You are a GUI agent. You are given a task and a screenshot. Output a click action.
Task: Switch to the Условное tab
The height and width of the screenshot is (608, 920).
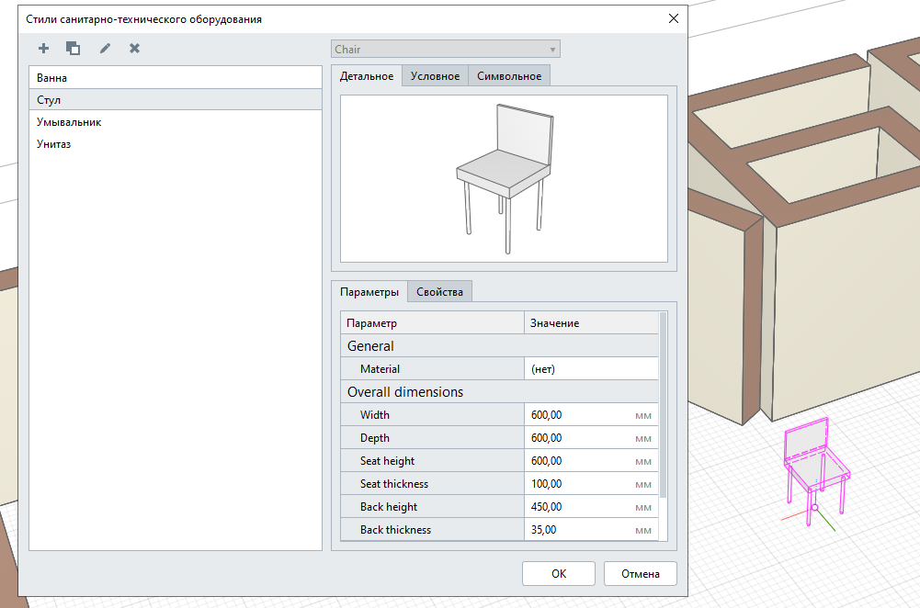(435, 76)
